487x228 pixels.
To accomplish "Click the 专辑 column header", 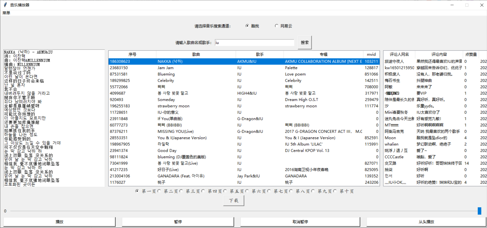I will [323, 54].
